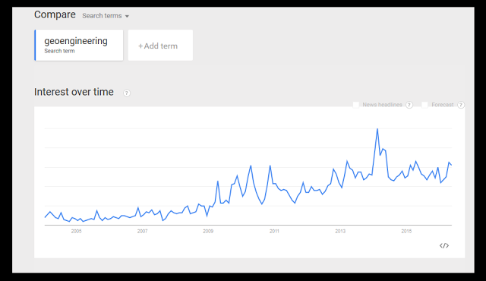Open the Search terms dropdown
This screenshot has height=281, width=486.
pos(106,16)
